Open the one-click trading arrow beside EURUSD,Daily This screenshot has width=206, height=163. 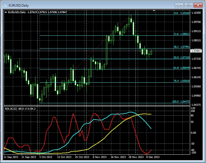coord(6,12)
